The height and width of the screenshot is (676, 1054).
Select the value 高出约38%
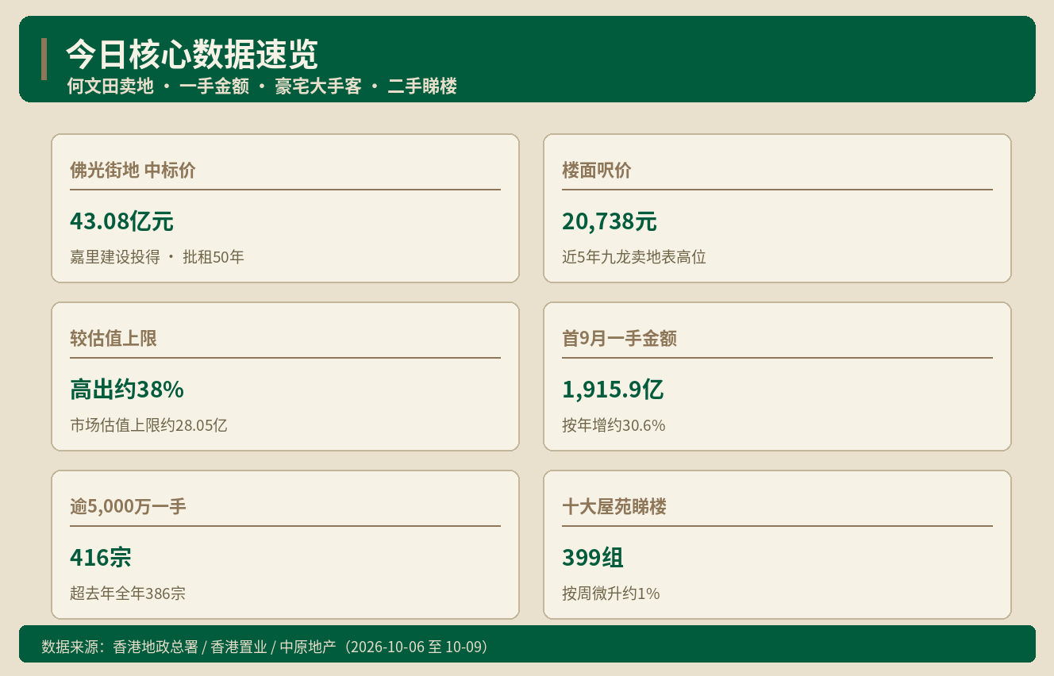pyautogui.click(x=127, y=390)
